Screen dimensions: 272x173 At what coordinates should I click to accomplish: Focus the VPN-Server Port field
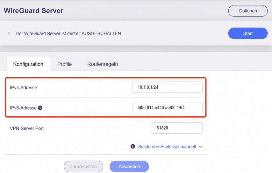(177, 128)
